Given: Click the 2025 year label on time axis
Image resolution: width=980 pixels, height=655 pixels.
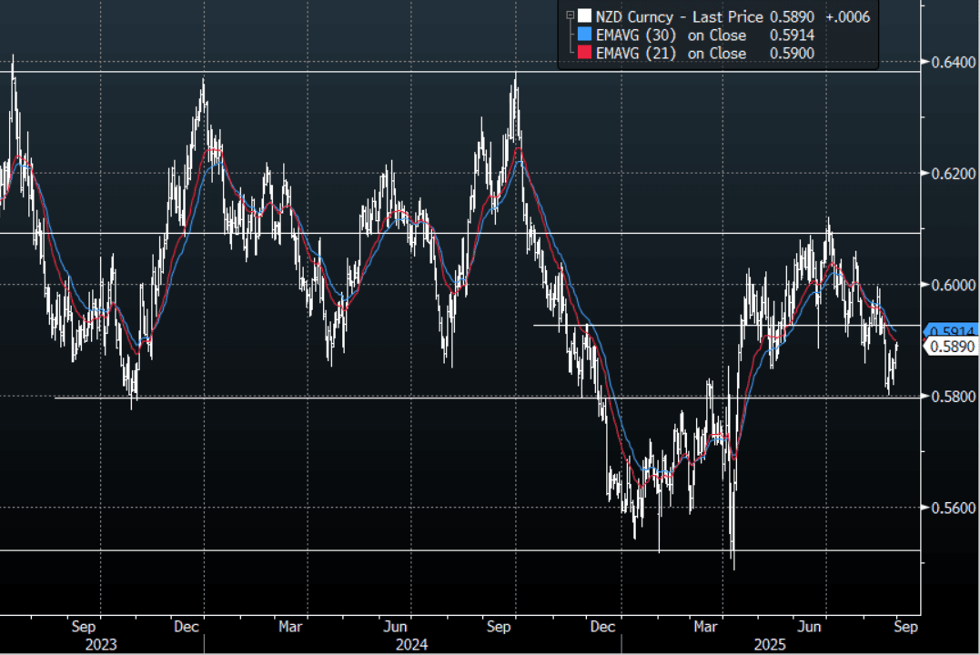Looking at the screenshot, I should (769, 644).
